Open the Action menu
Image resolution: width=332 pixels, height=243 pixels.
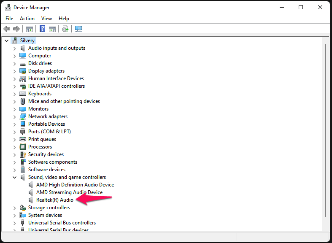click(x=27, y=19)
